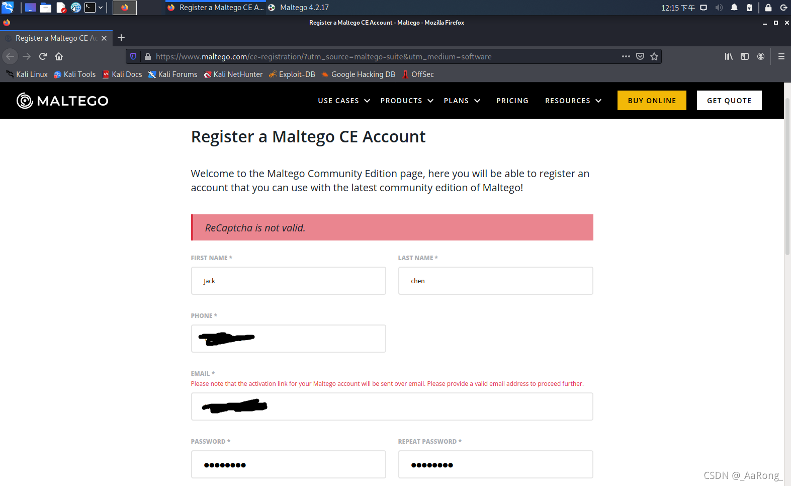Go forward one page
Viewport: 791px width, 486px height.
tap(27, 56)
